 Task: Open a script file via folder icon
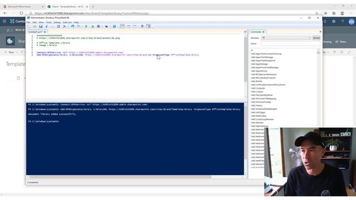tap(34, 27)
